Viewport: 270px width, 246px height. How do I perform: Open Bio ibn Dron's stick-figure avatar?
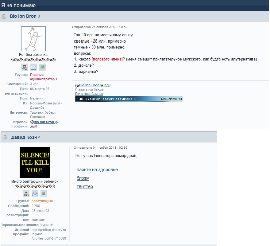click(33, 39)
